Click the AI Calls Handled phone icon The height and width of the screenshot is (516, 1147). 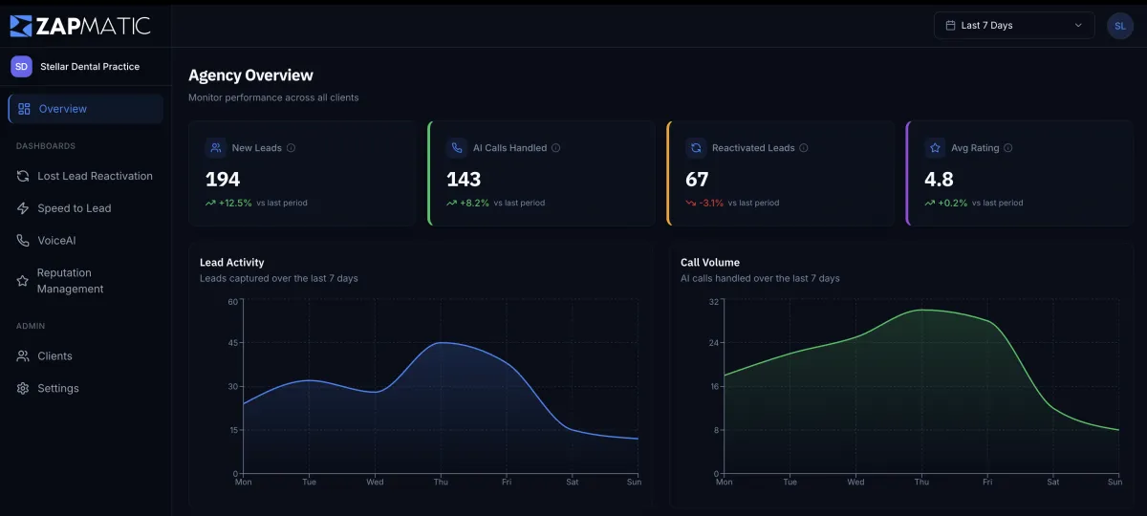[x=457, y=148]
